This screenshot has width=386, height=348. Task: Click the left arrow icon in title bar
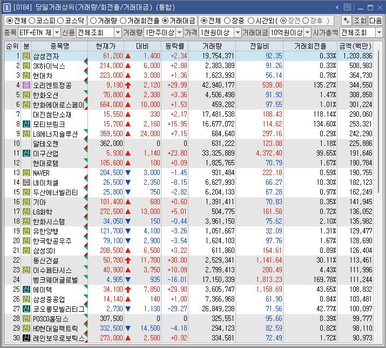click(x=337, y=8)
